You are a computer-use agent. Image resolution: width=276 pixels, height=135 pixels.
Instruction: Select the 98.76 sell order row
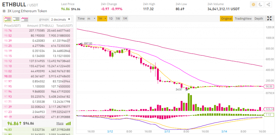click(x=37, y=31)
